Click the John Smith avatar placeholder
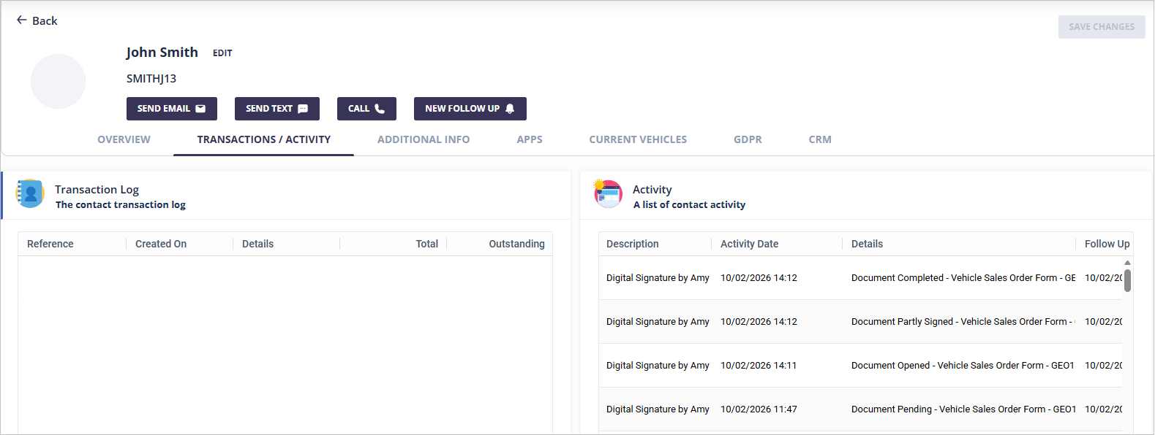 click(x=58, y=81)
